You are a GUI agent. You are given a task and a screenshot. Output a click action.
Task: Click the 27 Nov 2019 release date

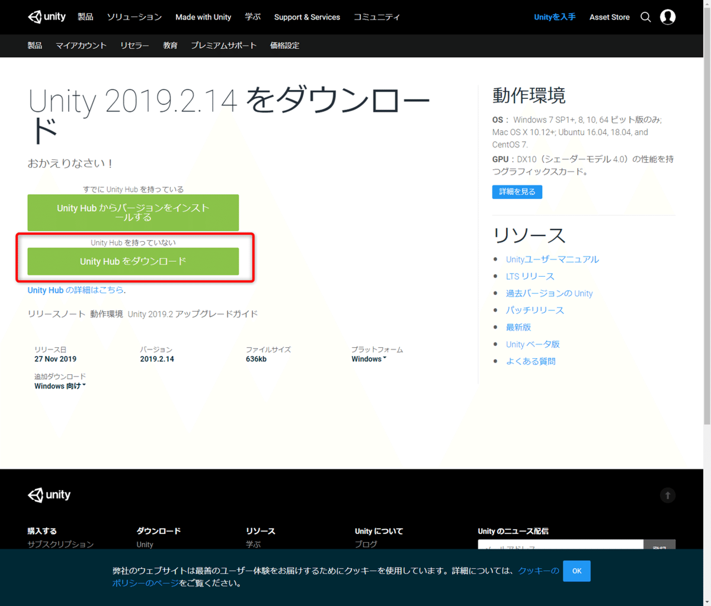tap(55, 359)
